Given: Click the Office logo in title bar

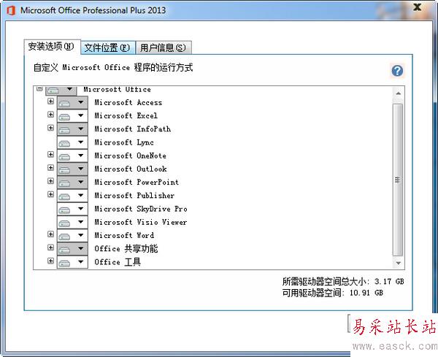Looking at the screenshot, I should (11, 11).
